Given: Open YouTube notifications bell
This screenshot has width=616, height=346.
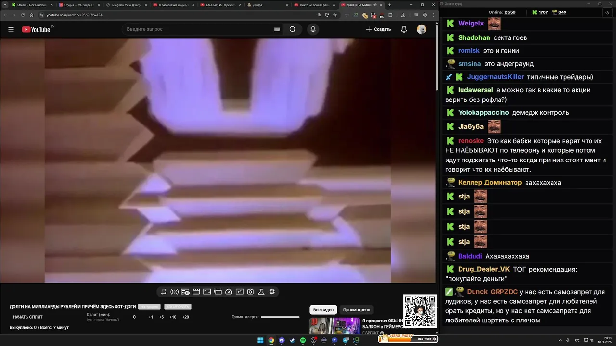Looking at the screenshot, I should point(404,29).
